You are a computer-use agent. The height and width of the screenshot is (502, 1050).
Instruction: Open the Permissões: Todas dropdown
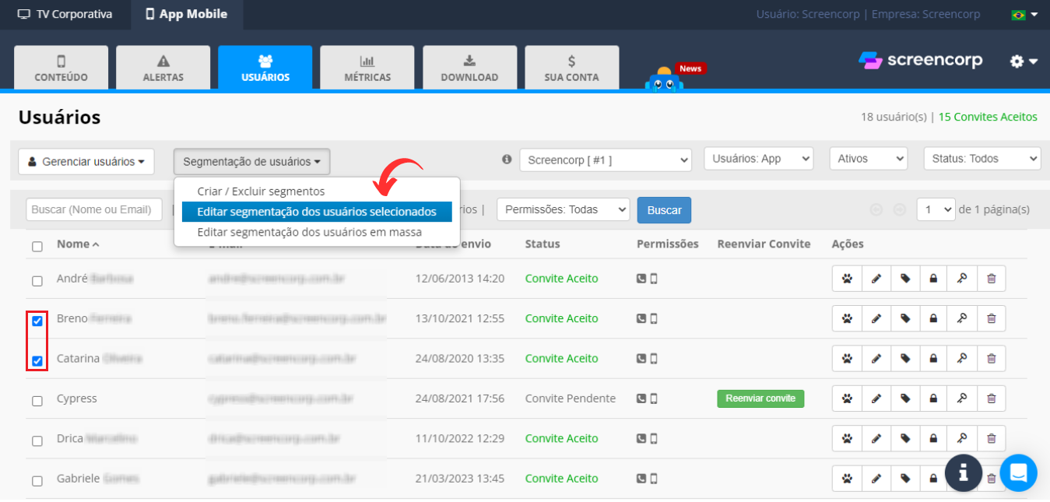point(563,209)
